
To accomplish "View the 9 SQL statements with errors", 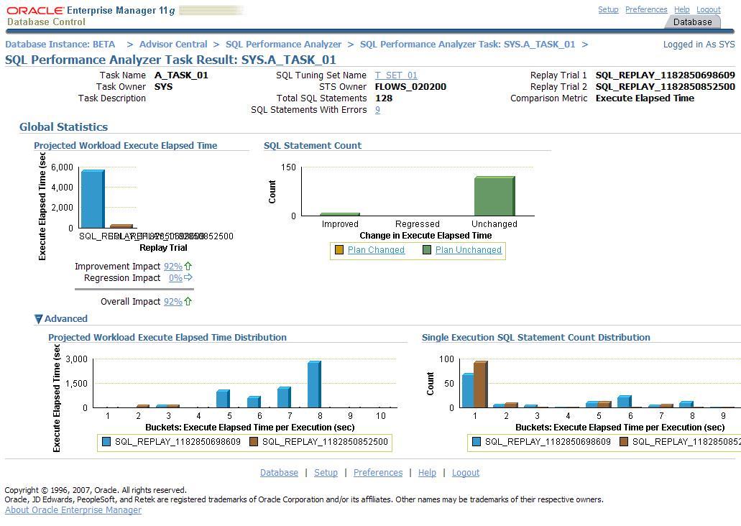I will (377, 110).
